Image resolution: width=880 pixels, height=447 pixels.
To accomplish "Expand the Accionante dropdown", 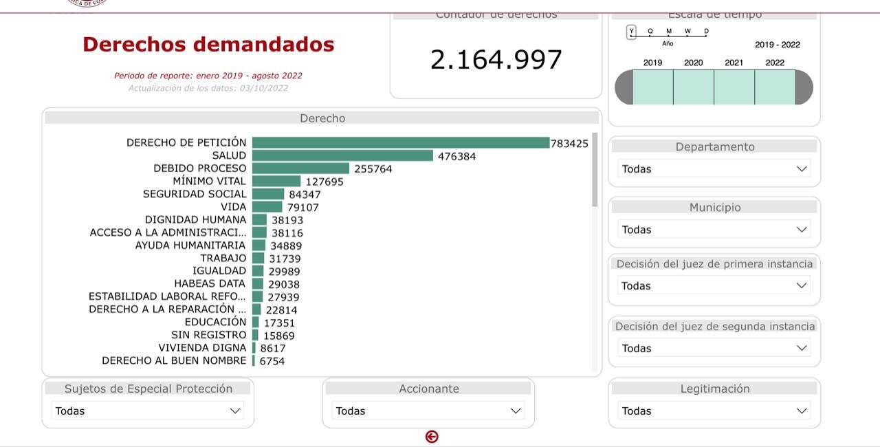I will (428, 411).
